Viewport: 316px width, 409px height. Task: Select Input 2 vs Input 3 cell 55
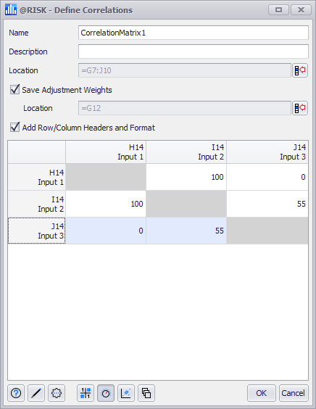pyautogui.click(x=267, y=204)
